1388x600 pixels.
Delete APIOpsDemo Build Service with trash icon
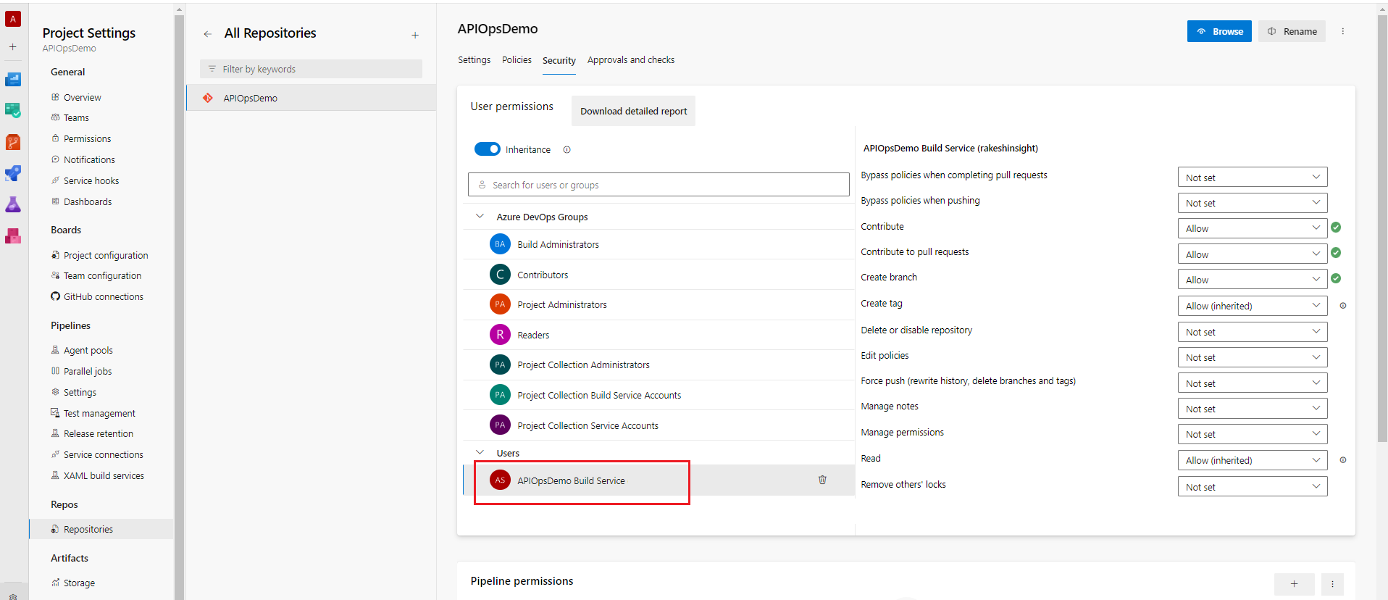click(822, 480)
